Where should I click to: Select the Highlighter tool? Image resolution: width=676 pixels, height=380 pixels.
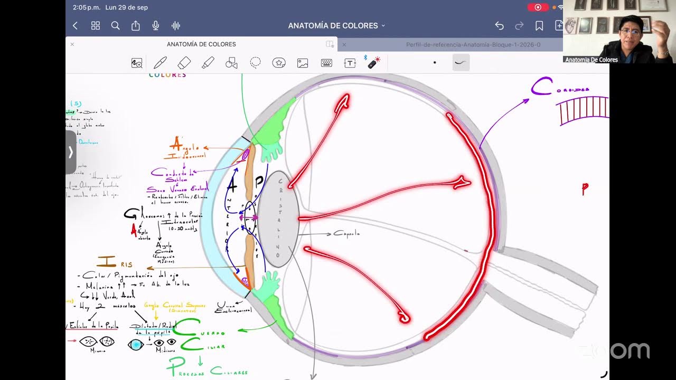(208, 63)
